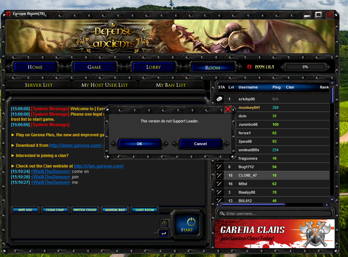
Task: Select user Juninho08 in the list
Action: click(x=282, y=124)
